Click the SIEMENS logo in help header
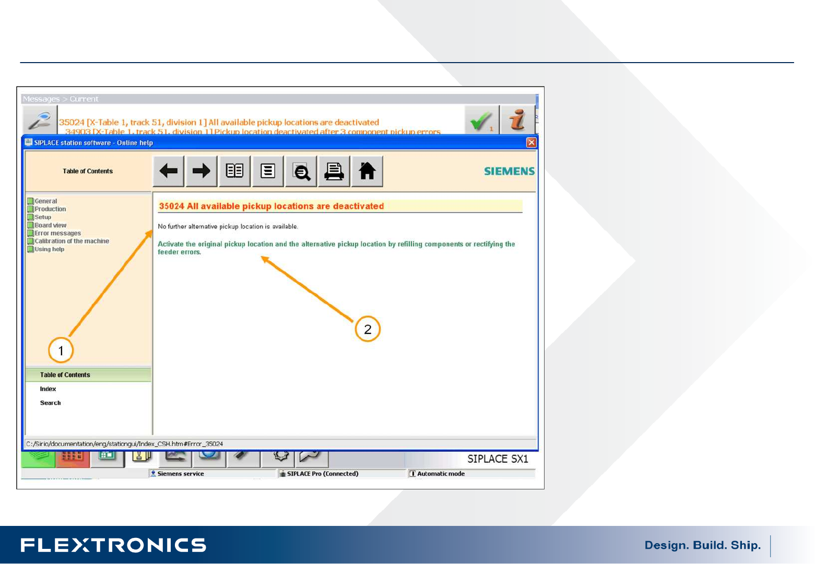The width and height of the screenshot is (815, 564). [x=509, y=171]
